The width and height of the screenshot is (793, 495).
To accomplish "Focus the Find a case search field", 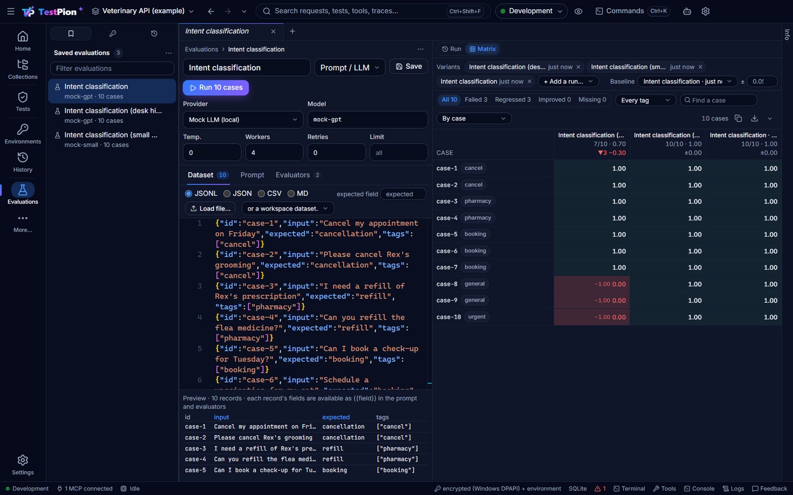I will click(719, 100).
